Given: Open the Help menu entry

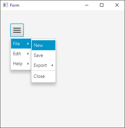Looking at the screenshot, I should [21, 64].
